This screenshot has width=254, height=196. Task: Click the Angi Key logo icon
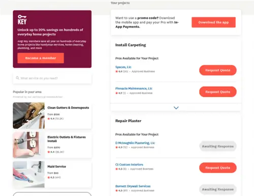point(22,19)
